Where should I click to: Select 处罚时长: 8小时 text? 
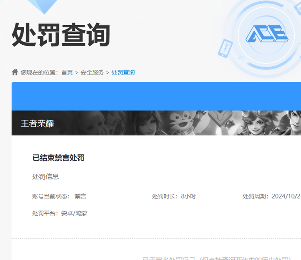[174, 196]
